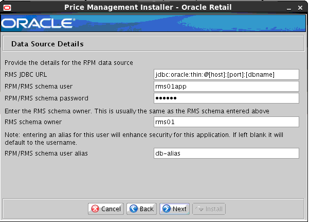
Task: Click the disabled Install button
Action: click(209, 209)
